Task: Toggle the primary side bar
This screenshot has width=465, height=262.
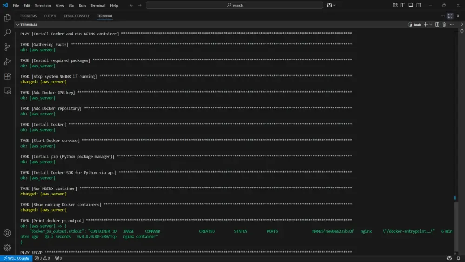Action: tap(403, 5)
